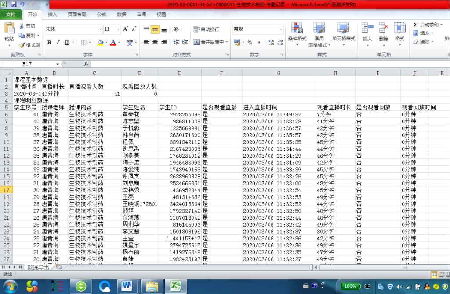The width and height of the screenshot is (450, 294).
Task: Open the 文件 (File) menu
Action: pyautogui.click(x=11, y=15)
